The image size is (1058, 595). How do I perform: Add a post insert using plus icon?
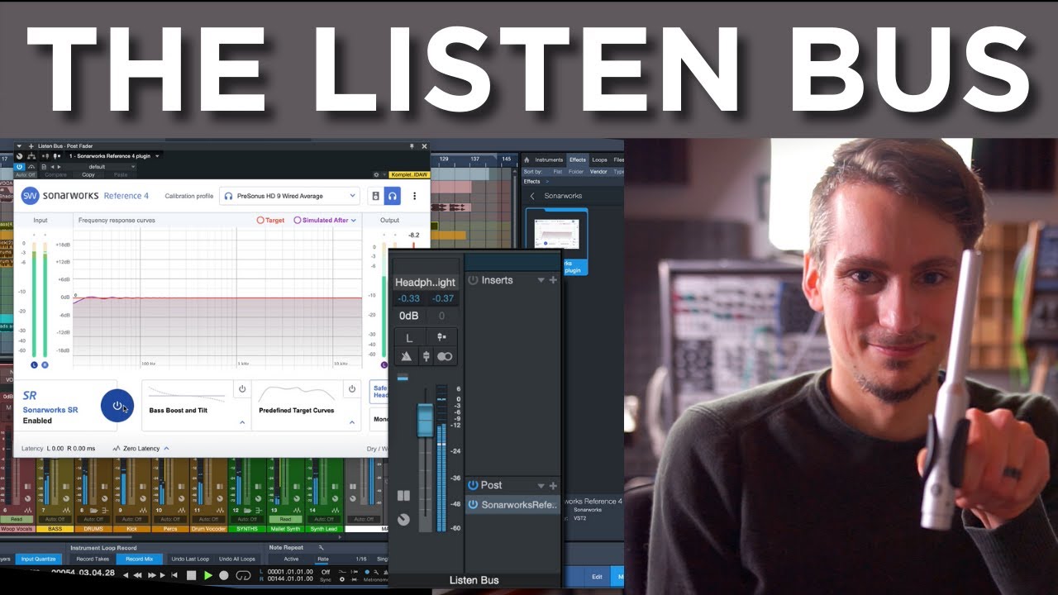point(553,485)
